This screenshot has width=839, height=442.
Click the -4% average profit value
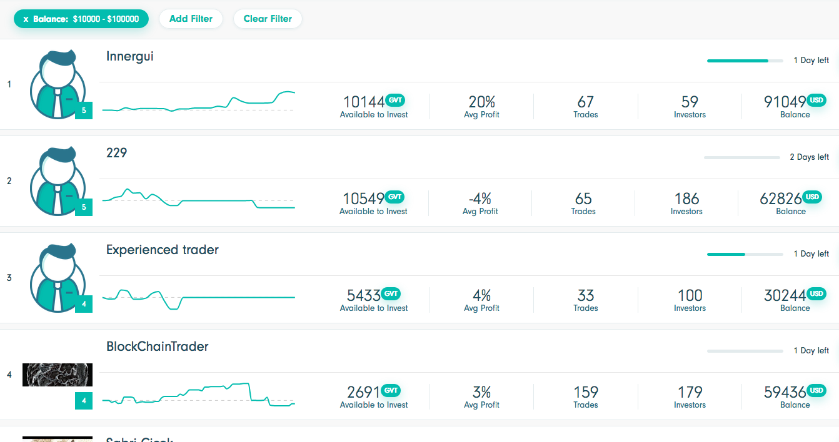click(480, 199)
